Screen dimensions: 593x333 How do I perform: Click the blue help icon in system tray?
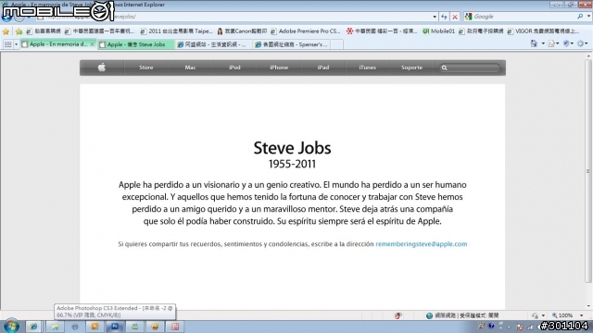point(491,326)
